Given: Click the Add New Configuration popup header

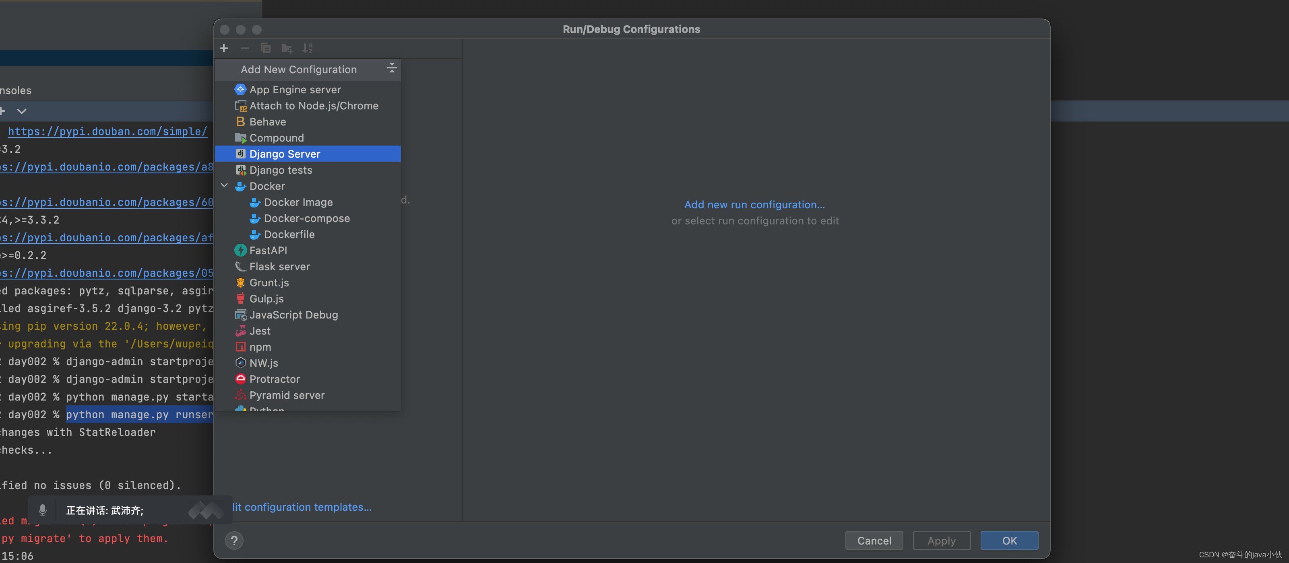Looking at the screenshot, I should (308, 70).
